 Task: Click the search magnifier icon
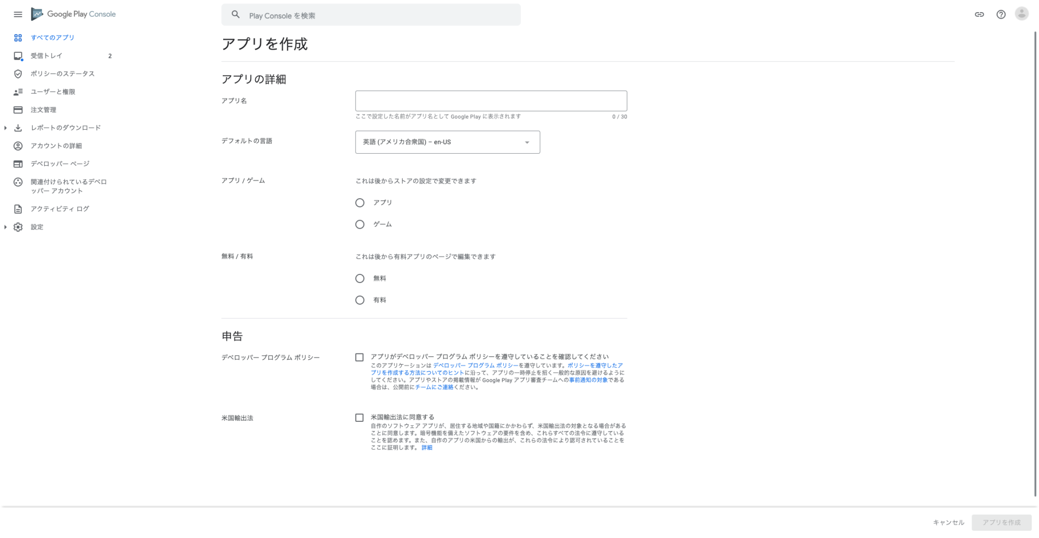[x=235, y=15]
